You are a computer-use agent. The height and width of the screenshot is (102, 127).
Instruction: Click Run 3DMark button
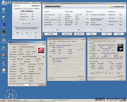[51, 34]
